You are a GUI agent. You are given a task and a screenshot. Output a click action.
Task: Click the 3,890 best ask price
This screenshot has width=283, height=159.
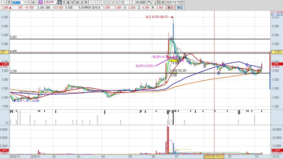pyautogui.click(x=106, y=7)
